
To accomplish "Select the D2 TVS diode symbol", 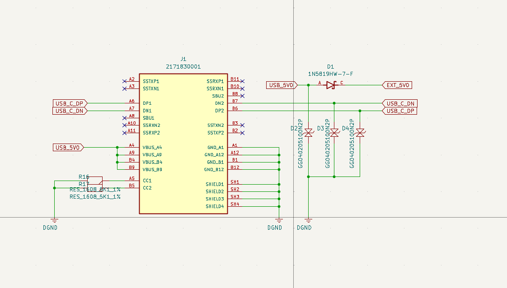I will point(309,133).
